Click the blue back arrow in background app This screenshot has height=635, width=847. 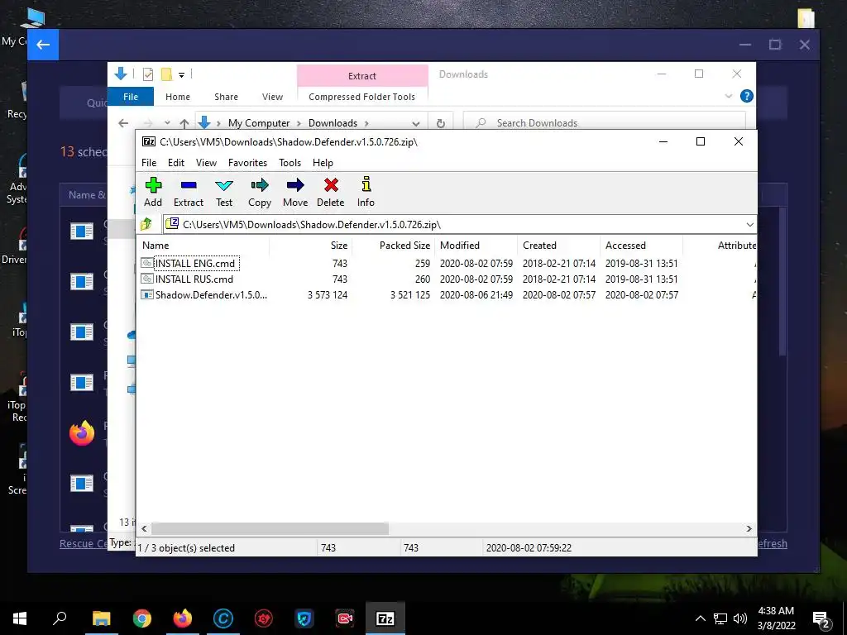coord(43,45)
